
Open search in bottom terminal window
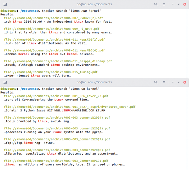coord(156,82)
